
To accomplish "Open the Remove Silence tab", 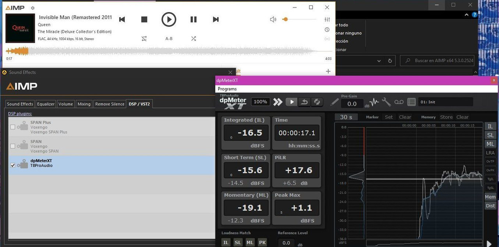I will pyautogui.click(x=110, y=104).
